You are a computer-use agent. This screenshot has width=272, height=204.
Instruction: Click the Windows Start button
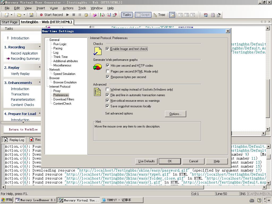[x=7, y=200]
